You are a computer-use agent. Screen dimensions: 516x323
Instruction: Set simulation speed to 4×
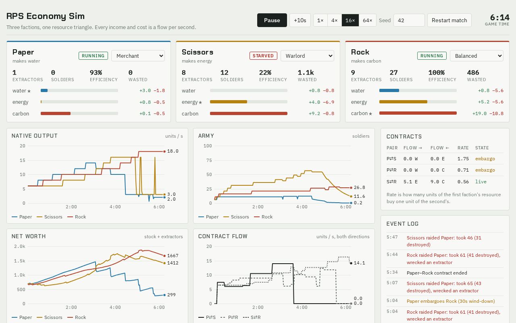334,20
